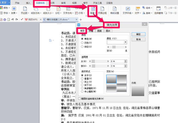The height and width of the screenshot is (123, 178).
Task: Click the page marker icon left of document
Action: click(x=50, y=40)
